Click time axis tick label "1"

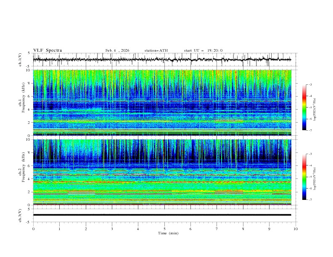pyautogui.click(x=59, y=229)
